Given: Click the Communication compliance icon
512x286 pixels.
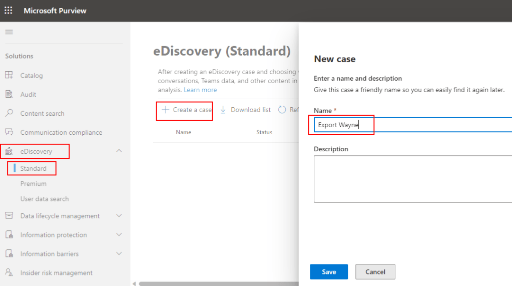Looking at the screenshot, I should point(9,132).
